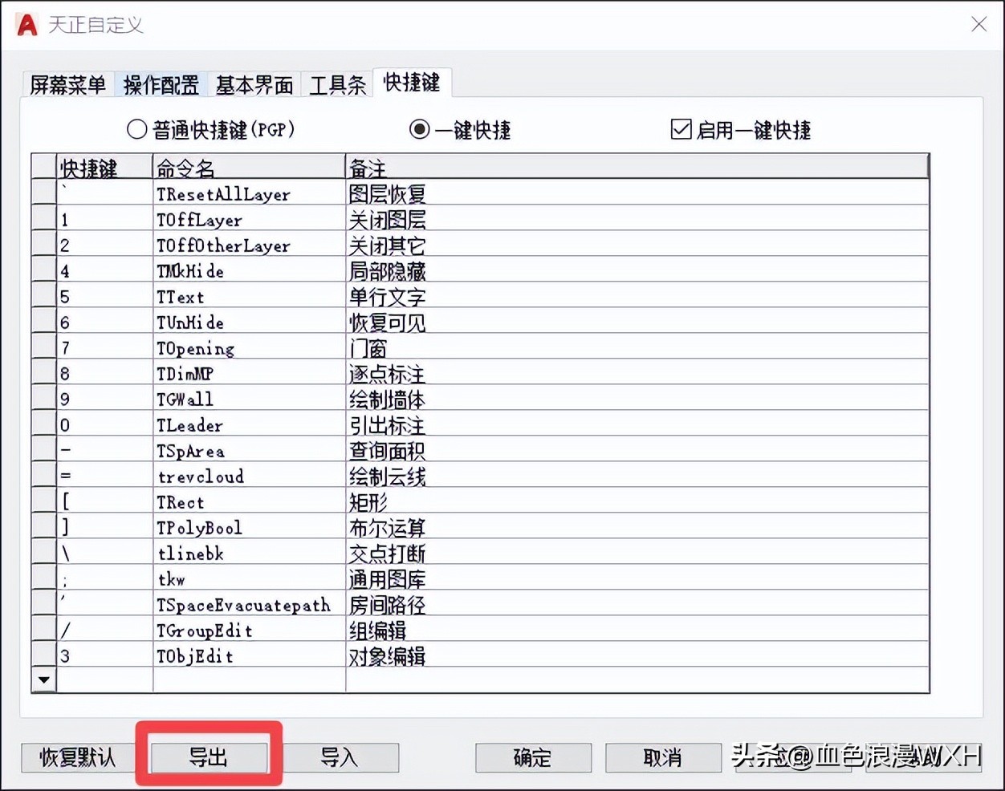This screenshot has width=1005, height=791.
Task: Switch to the 屏幕菜单 tab
Action: pos(68,84)
